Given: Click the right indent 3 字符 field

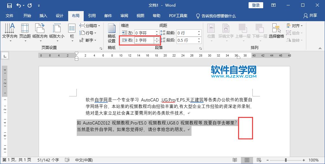Looking at the screenshot, I should [144, 40].
